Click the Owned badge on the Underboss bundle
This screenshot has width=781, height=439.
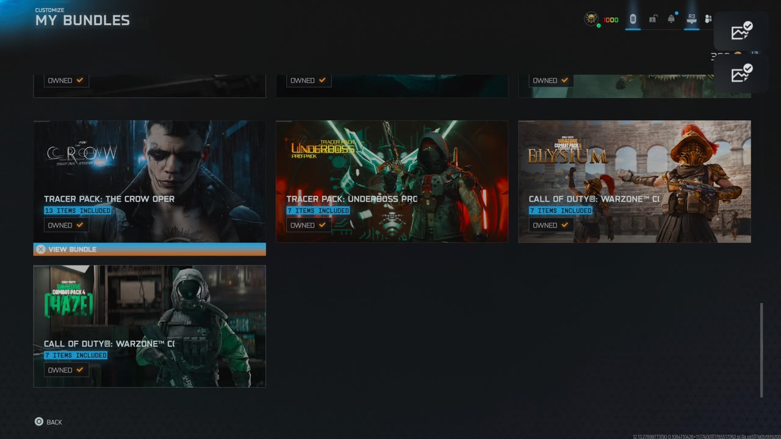[x=309, y=226]
